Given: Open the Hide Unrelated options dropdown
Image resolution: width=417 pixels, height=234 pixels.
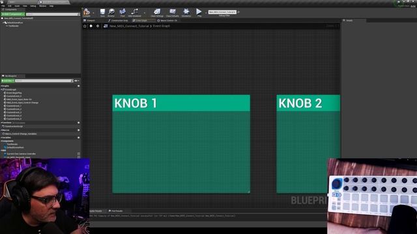Looking at the screenshot, I should point(145,12).
